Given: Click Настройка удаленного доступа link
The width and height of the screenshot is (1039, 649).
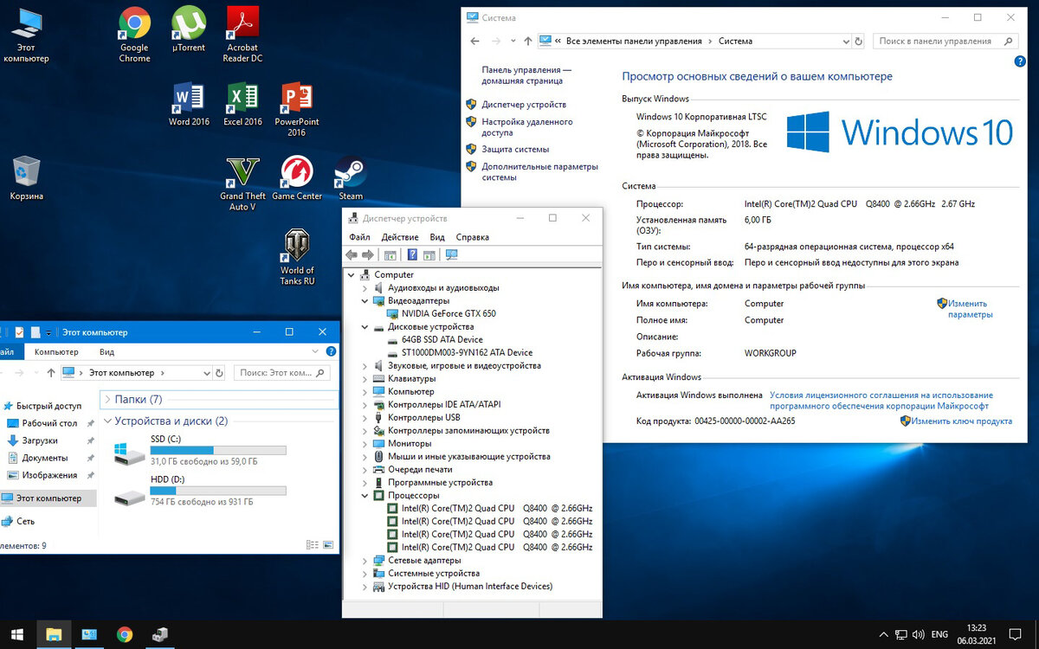Looking at the screenshot, I should pos(526,128).
